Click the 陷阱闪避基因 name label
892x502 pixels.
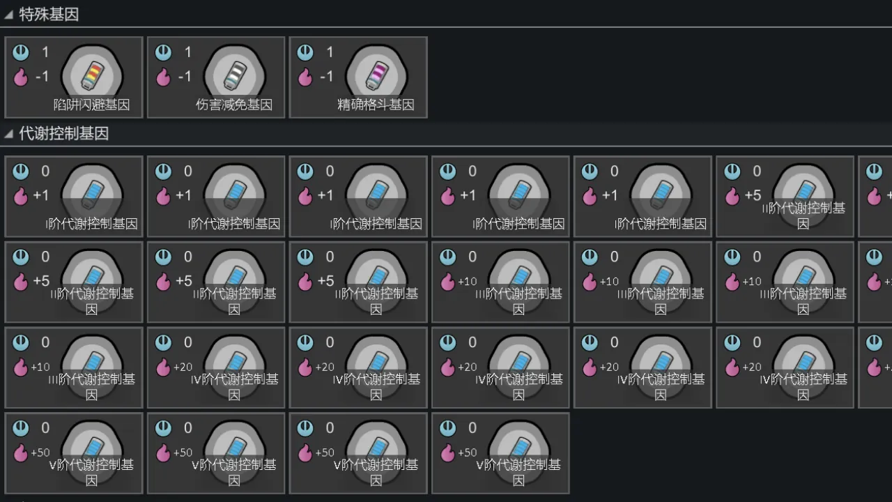pyautogui.click(x=91, y=105)
